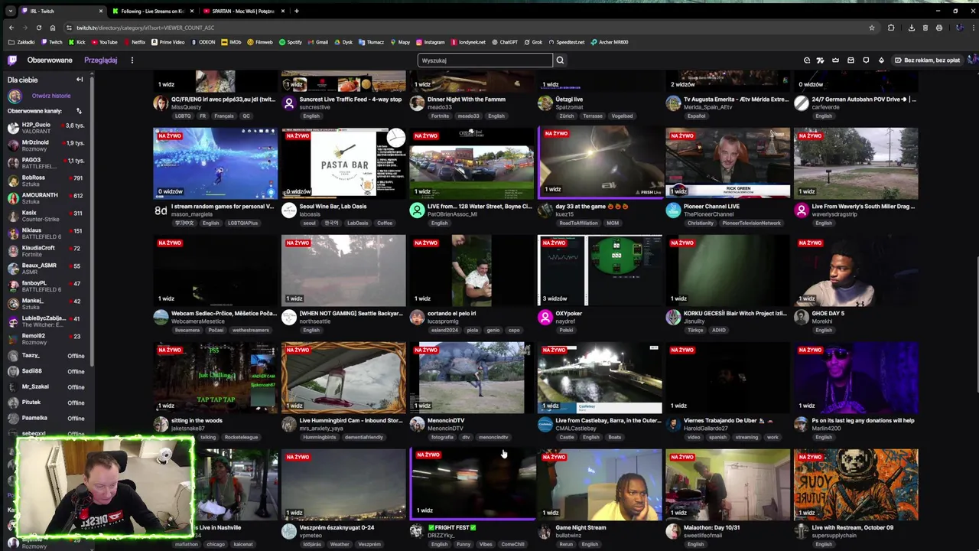Viewport: 979px width, 551px height.
Task: Open GHOE DAY 5 stream thumbnail
Action: [856, 270]
